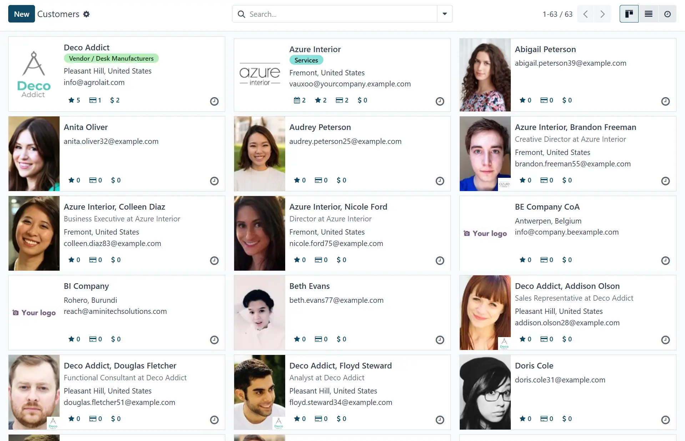
Task: Open the Beth Evans contact card
Action: point(309,286)
